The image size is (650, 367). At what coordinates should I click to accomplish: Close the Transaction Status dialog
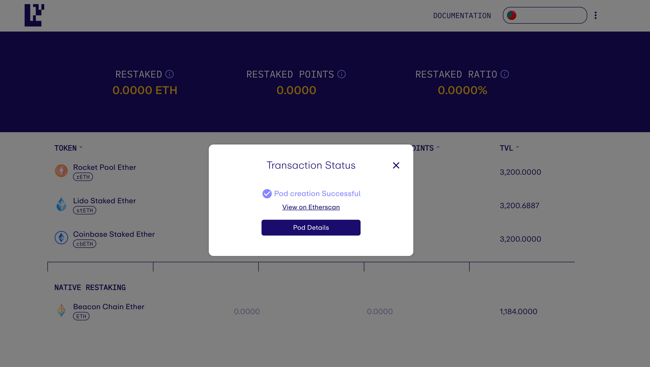click(396, 165)
